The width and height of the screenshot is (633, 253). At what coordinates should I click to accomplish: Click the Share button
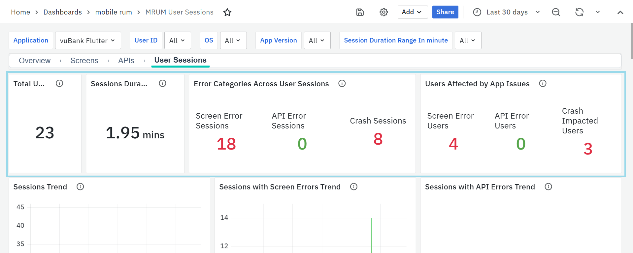pos(445,12)
